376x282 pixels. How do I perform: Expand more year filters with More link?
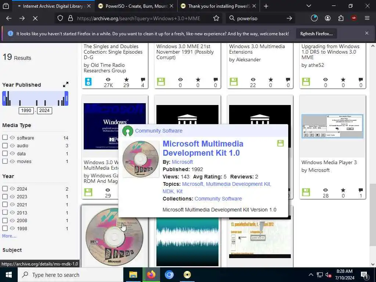[9, 236]
